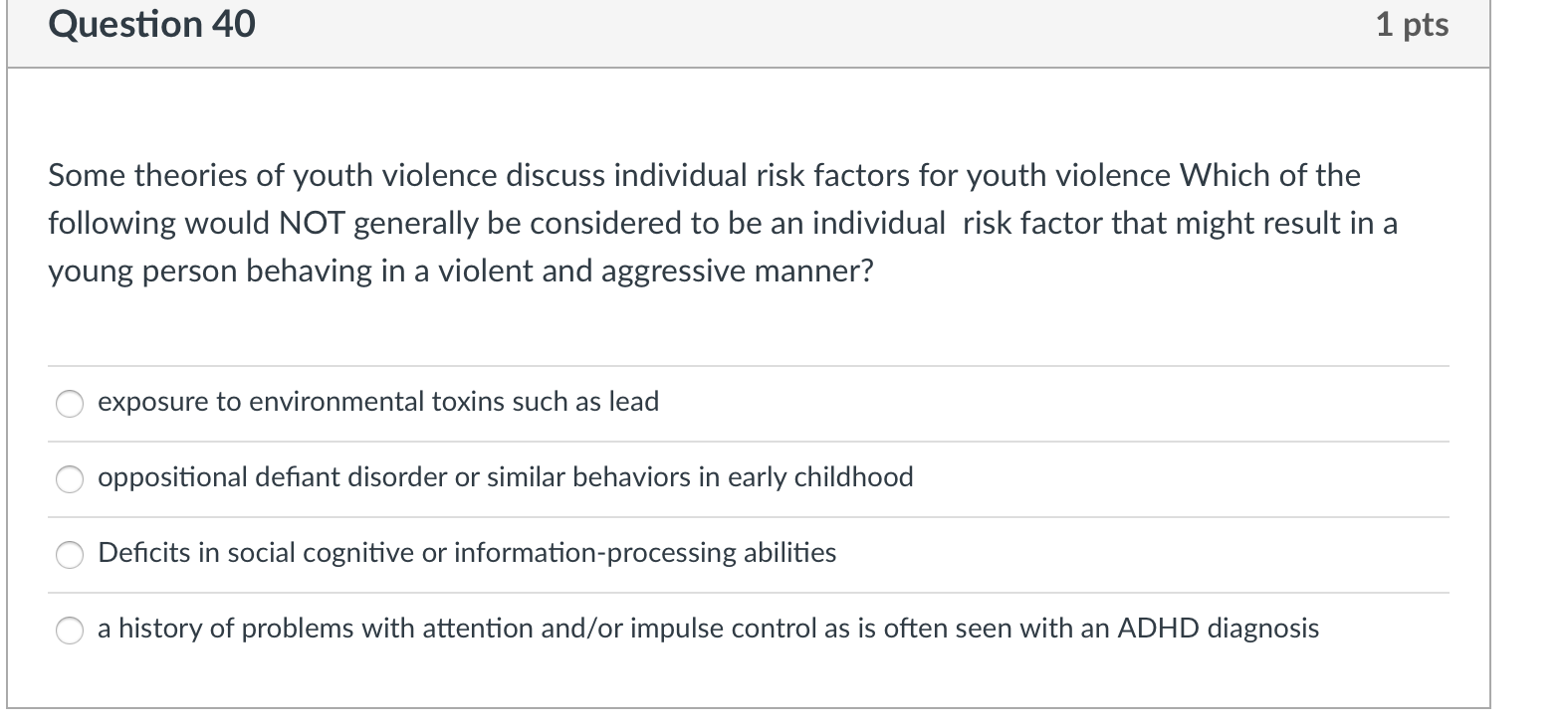Click the 'Deficits in social cognitive' answer label
Image resolution: width=1565 pixels, height=726 pixels.
466,553
